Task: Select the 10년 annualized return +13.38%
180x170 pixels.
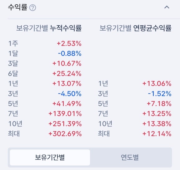Action: pyautogui.click(x=157, y=124)
